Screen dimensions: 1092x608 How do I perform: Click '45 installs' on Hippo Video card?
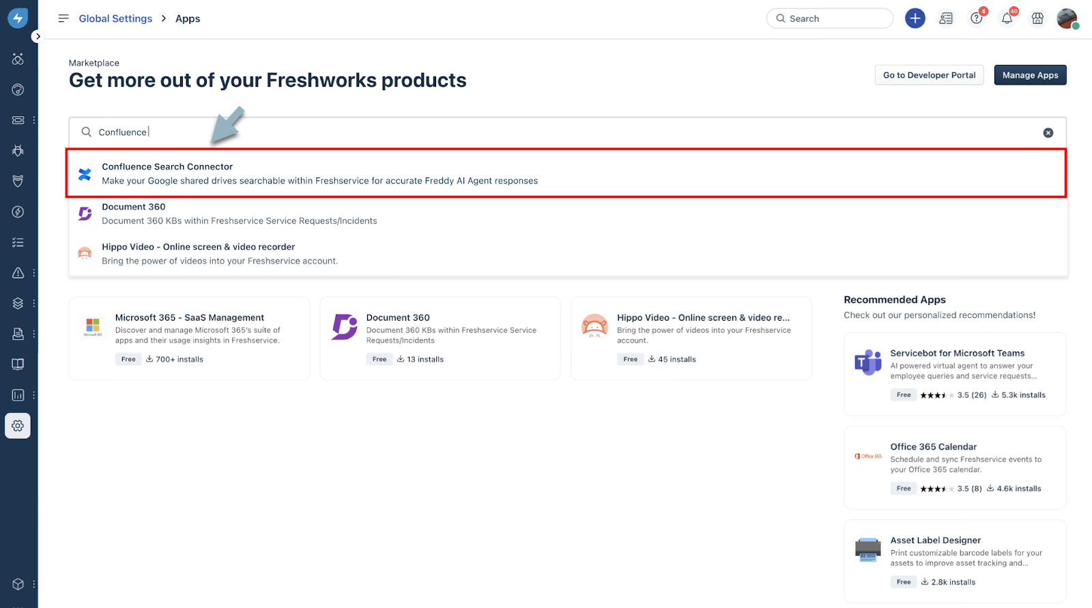(672, 359)
